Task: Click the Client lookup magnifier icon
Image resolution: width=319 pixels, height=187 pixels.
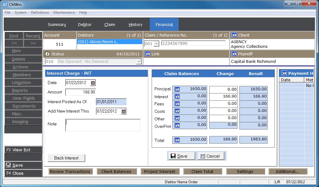Action: click(x=234, y=35)
